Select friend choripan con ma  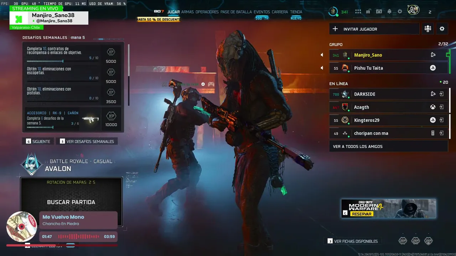tap(388, 133)
